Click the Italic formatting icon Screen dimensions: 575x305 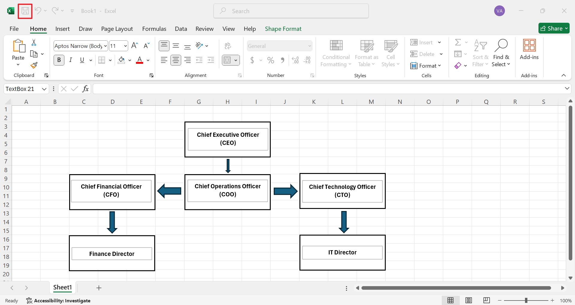point(71,60)
